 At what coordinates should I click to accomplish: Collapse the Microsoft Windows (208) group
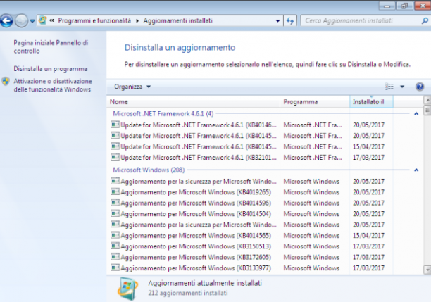point(416,170)
